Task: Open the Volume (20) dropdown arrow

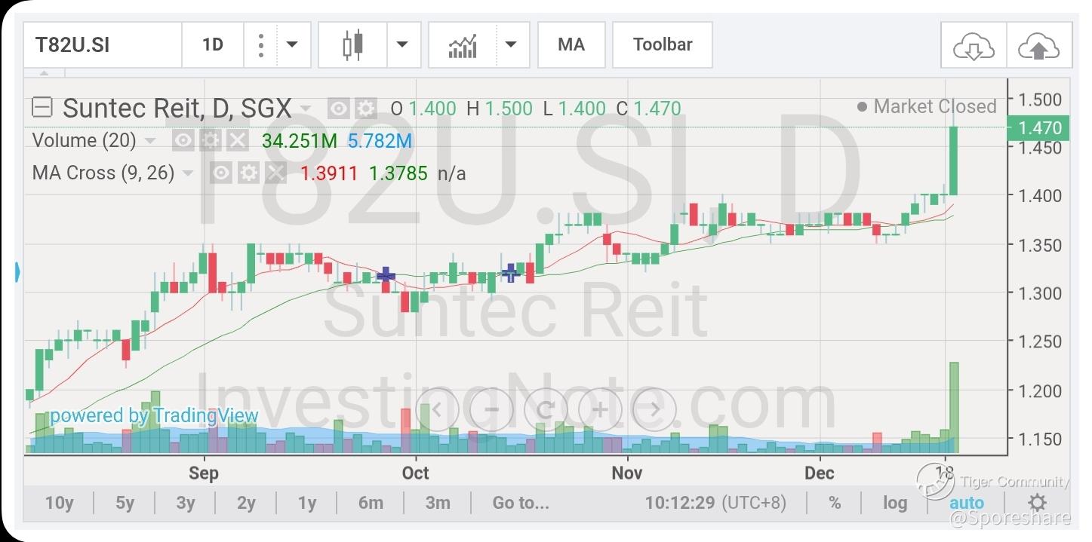Action: [x=149, y=141]
